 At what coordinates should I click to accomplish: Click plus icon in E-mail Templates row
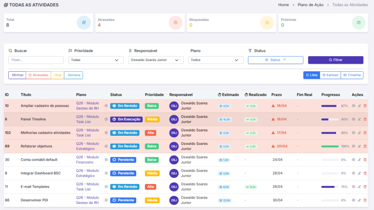click(106, 187)
